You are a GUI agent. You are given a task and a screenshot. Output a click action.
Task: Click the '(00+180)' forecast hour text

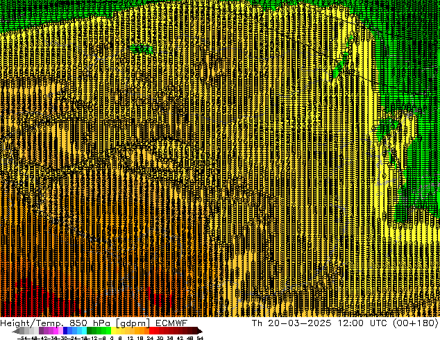pyautogui.click(x=415, y=323)
